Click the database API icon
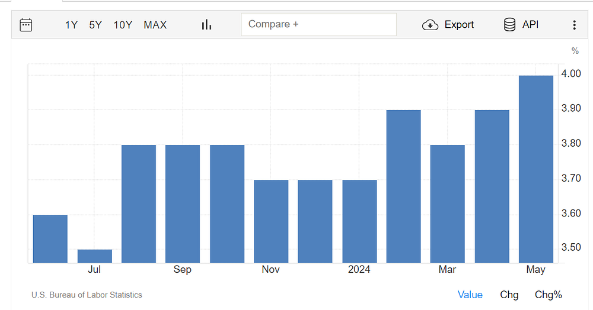 point(509,24)
